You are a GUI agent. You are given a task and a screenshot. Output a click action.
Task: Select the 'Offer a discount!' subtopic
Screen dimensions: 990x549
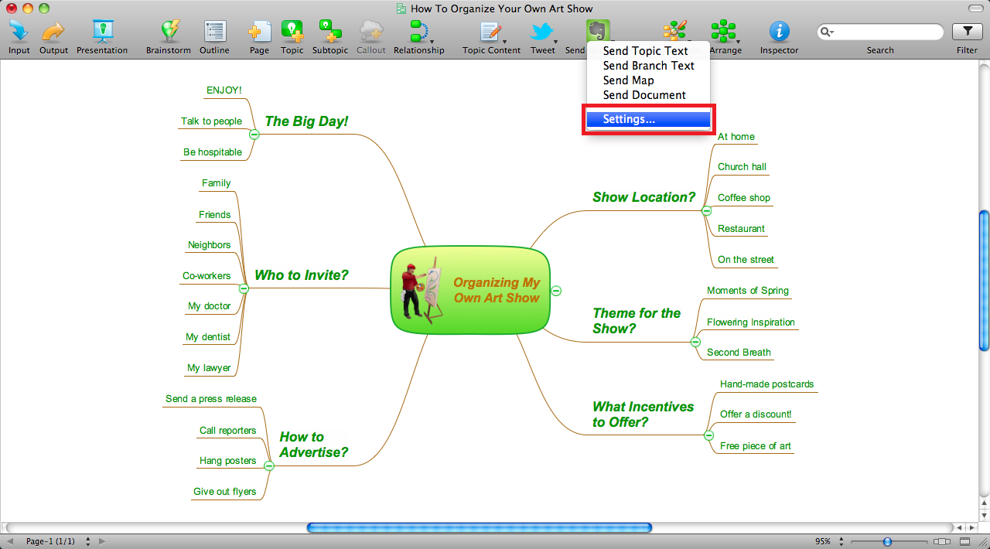pyautogui.click(x=756, y=414)
